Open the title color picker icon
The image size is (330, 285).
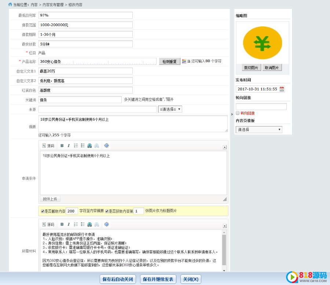click(184, 61)
